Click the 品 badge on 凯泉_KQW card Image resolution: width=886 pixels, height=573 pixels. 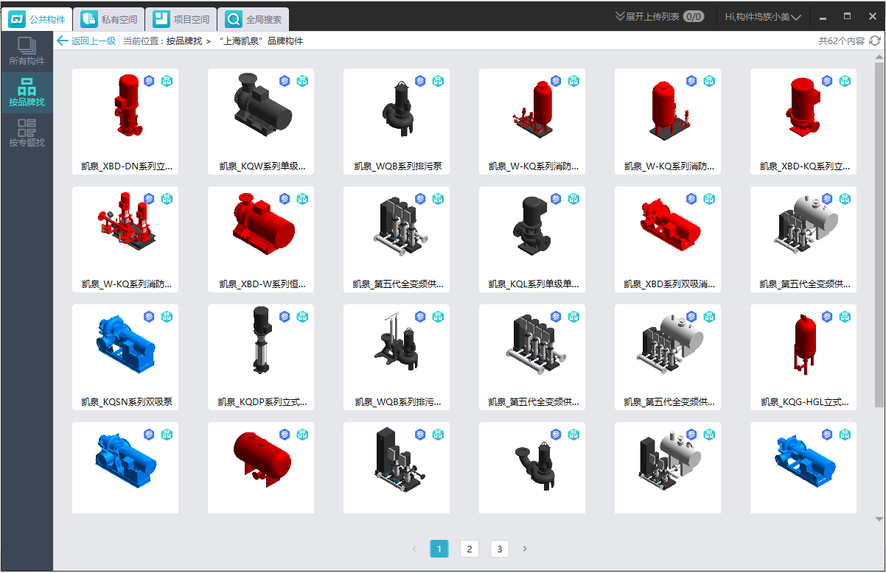click(302, 81)
